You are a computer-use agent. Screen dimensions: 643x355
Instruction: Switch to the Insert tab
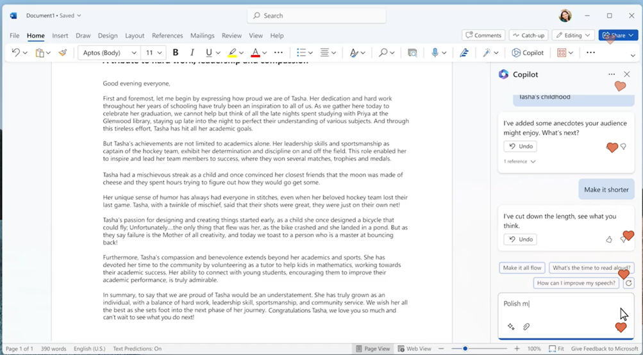click(x=60, y=36)
